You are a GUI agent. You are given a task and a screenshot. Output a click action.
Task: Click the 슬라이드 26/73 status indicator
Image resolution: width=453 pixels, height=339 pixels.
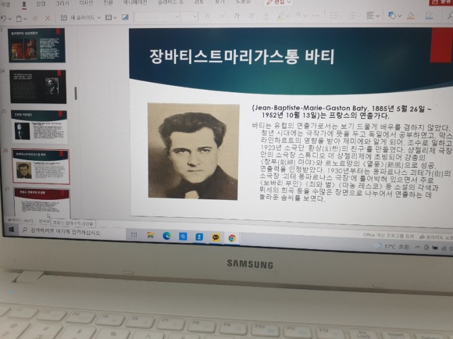click(x=21, y=220)
